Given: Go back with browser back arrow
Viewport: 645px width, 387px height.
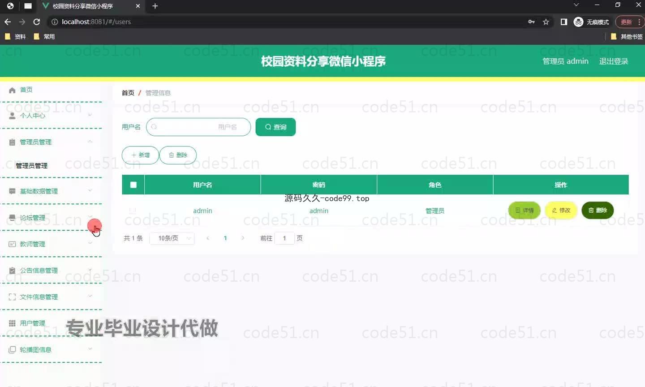Looking at the screenshot, I should tap(8, 21).
